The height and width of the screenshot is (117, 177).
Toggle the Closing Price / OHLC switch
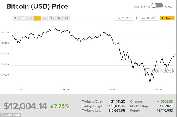coord(157,6)
